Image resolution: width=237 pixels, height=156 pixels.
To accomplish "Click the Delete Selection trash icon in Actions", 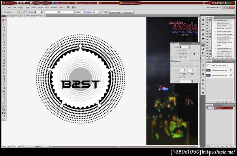I will (231, 58).
